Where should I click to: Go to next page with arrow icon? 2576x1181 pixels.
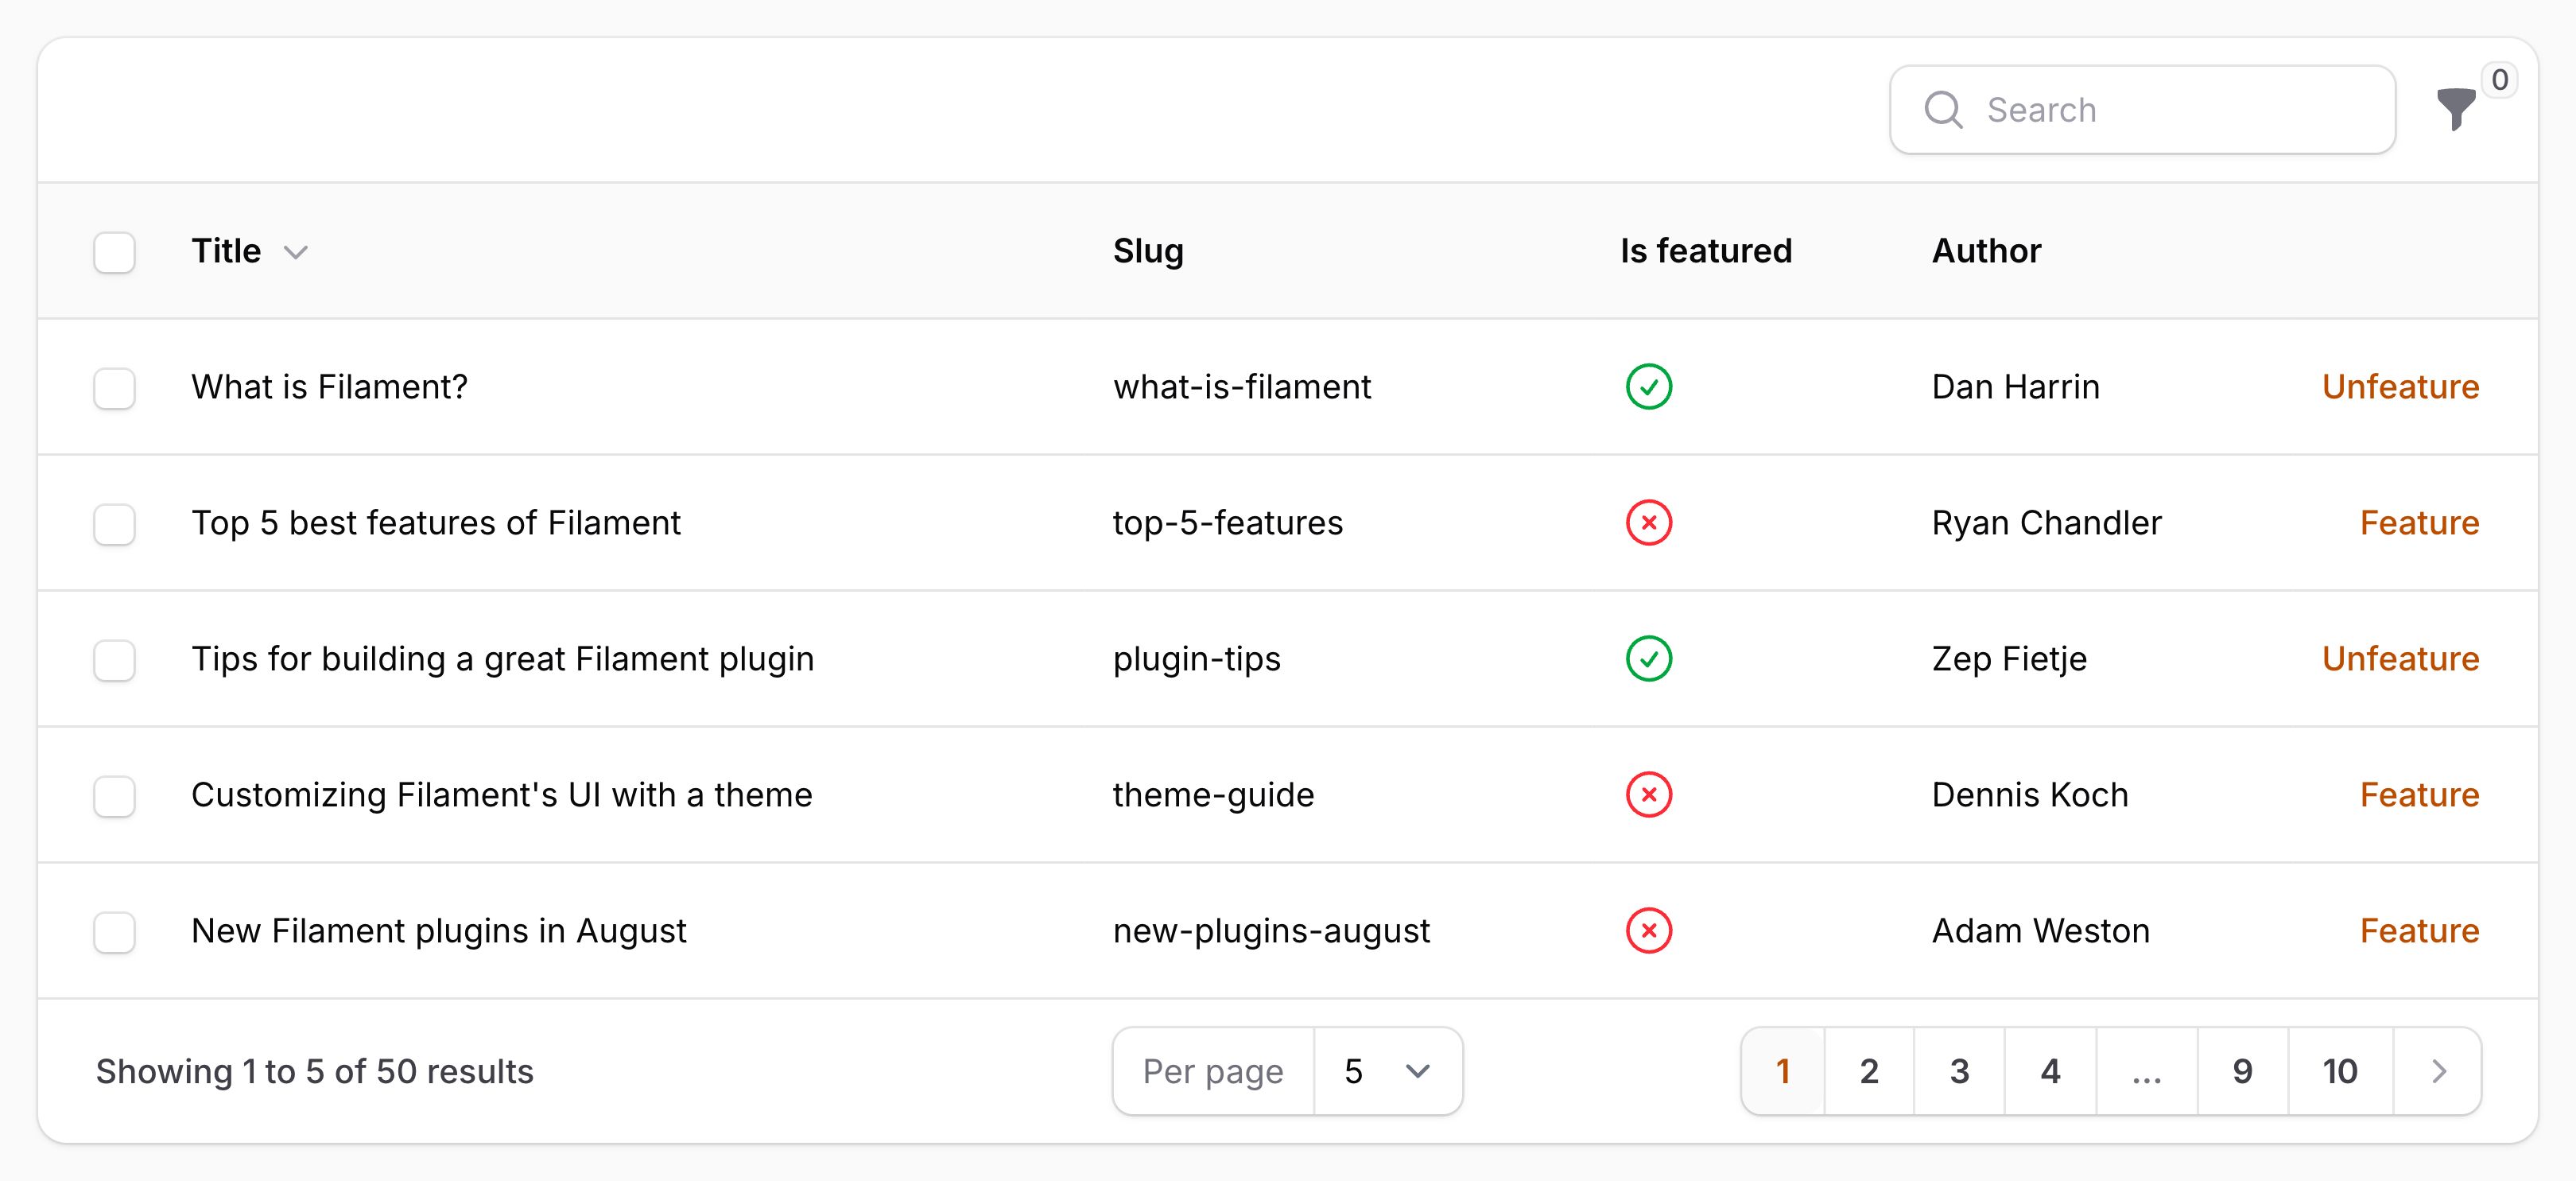tap(2438, 1071)
